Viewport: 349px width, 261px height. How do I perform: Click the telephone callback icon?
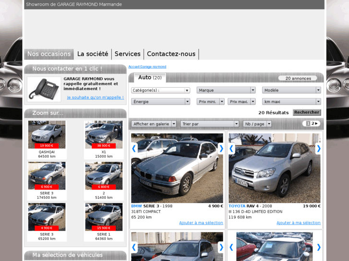44,89
